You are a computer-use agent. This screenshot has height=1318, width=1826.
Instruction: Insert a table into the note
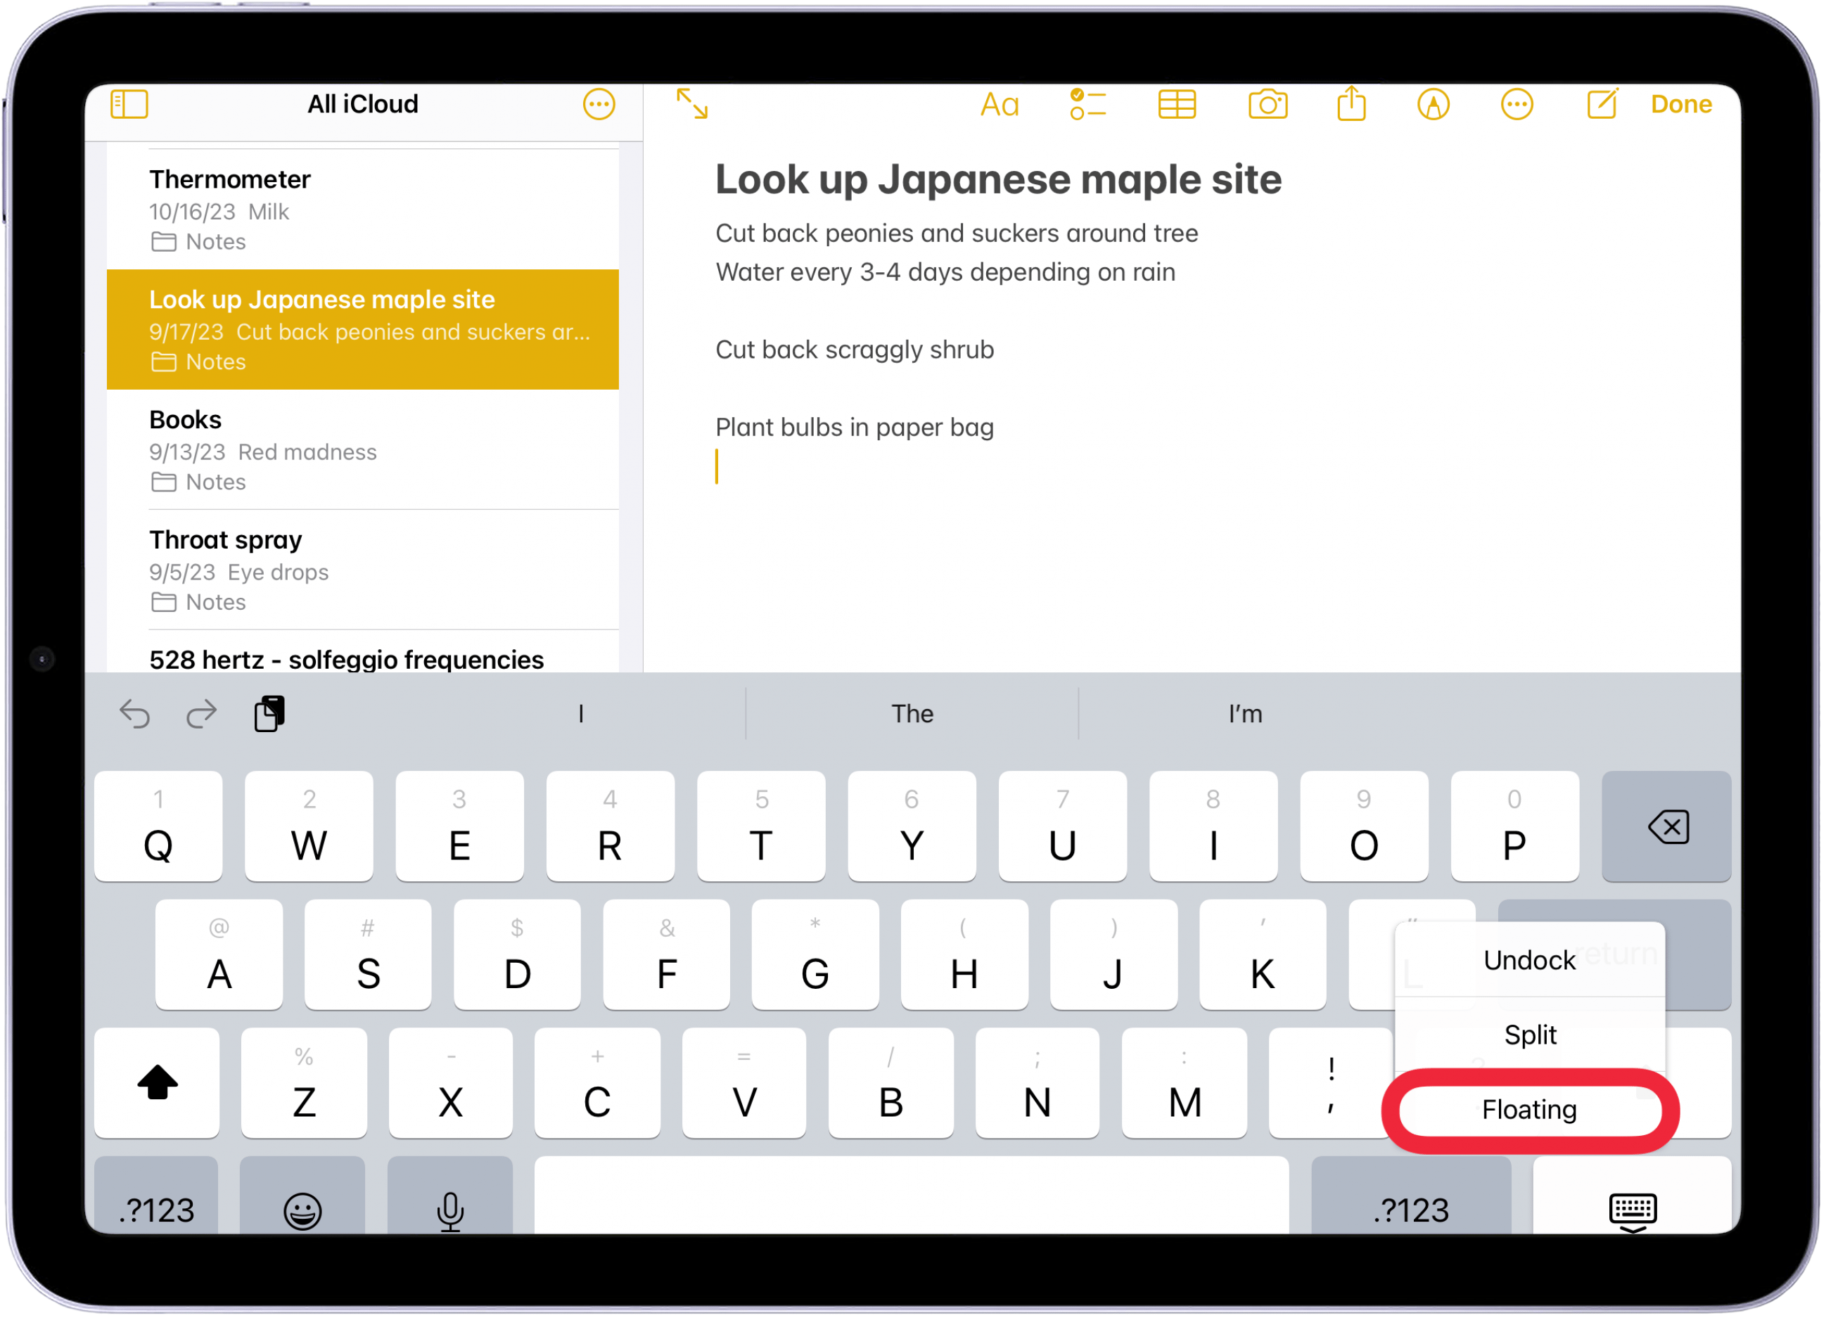click(x=1175, y=104)
